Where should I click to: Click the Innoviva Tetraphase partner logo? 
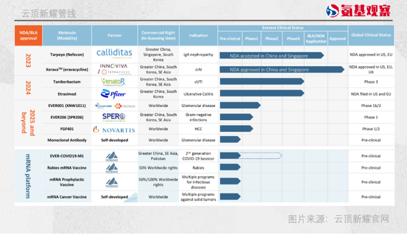114,69
